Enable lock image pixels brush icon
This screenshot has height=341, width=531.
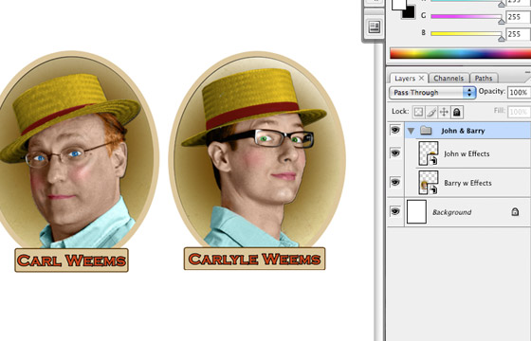click(x=431, y=112)
